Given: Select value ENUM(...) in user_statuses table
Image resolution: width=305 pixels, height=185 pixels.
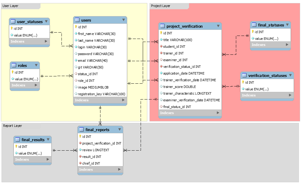Looking at the screenshot, I should pyautogui.click(x=29, y=35).
